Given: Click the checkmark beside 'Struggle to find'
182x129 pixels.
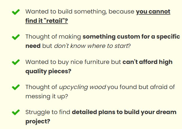Looking at the screenshot, I should point(16,112).
